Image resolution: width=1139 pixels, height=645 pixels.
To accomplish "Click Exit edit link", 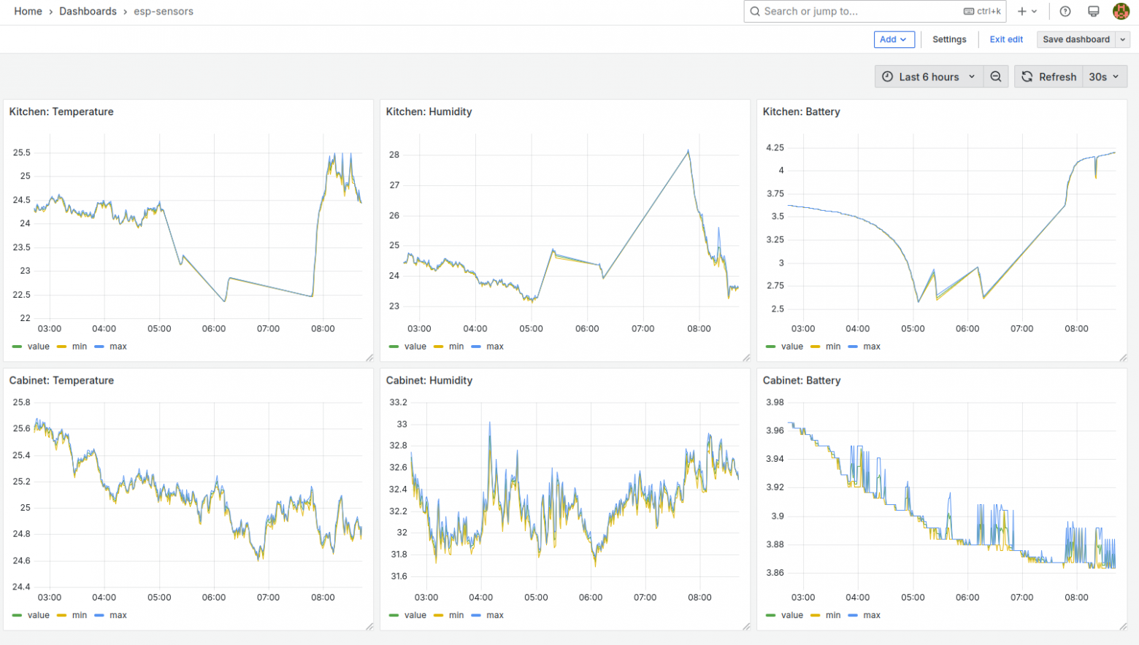I will tap(1006, 39).
